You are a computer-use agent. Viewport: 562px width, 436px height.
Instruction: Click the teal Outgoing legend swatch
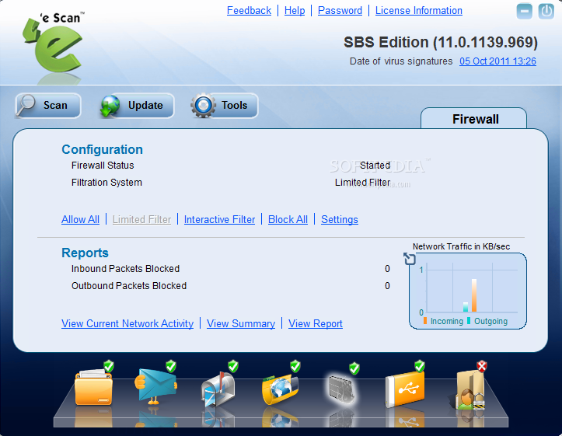[x=469, y=321]
